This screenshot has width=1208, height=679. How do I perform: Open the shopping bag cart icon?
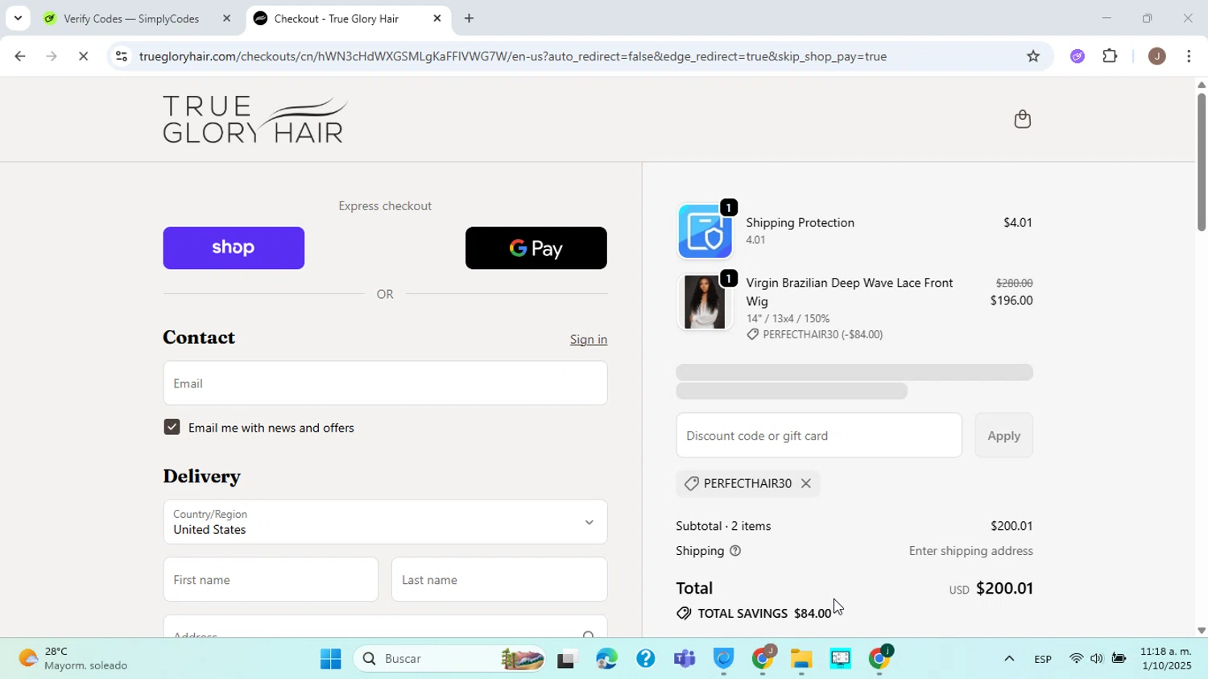pyautogui.click(x=1022, y=119)
